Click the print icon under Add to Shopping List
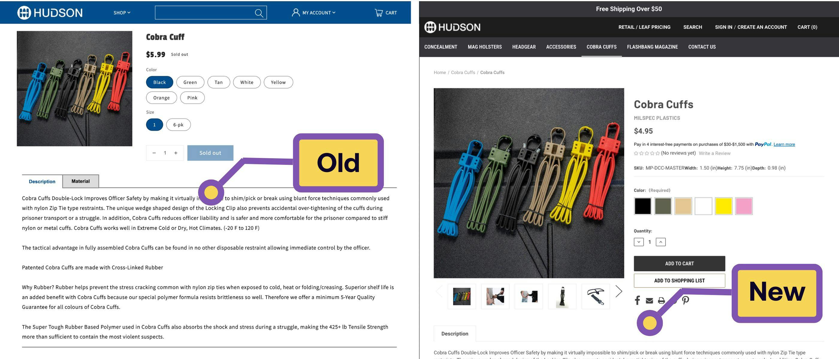This screenshot has height=359, width=839. [x=661, y=300]
